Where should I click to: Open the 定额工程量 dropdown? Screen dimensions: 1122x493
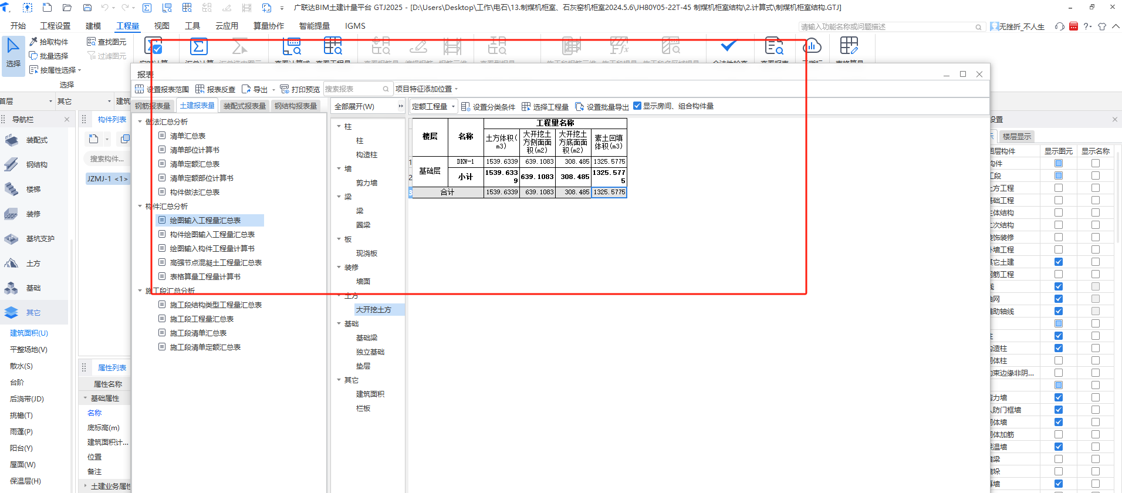click(x=434, y=106)
